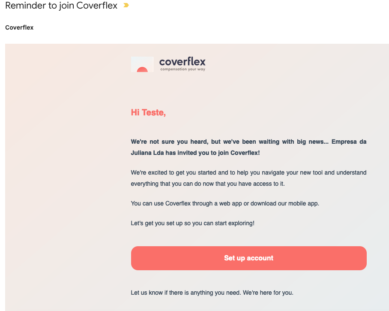Viewport: 389px width, 311px height.
Task: Click the "Let us know if there is anything" line
Action: point(186,293)
